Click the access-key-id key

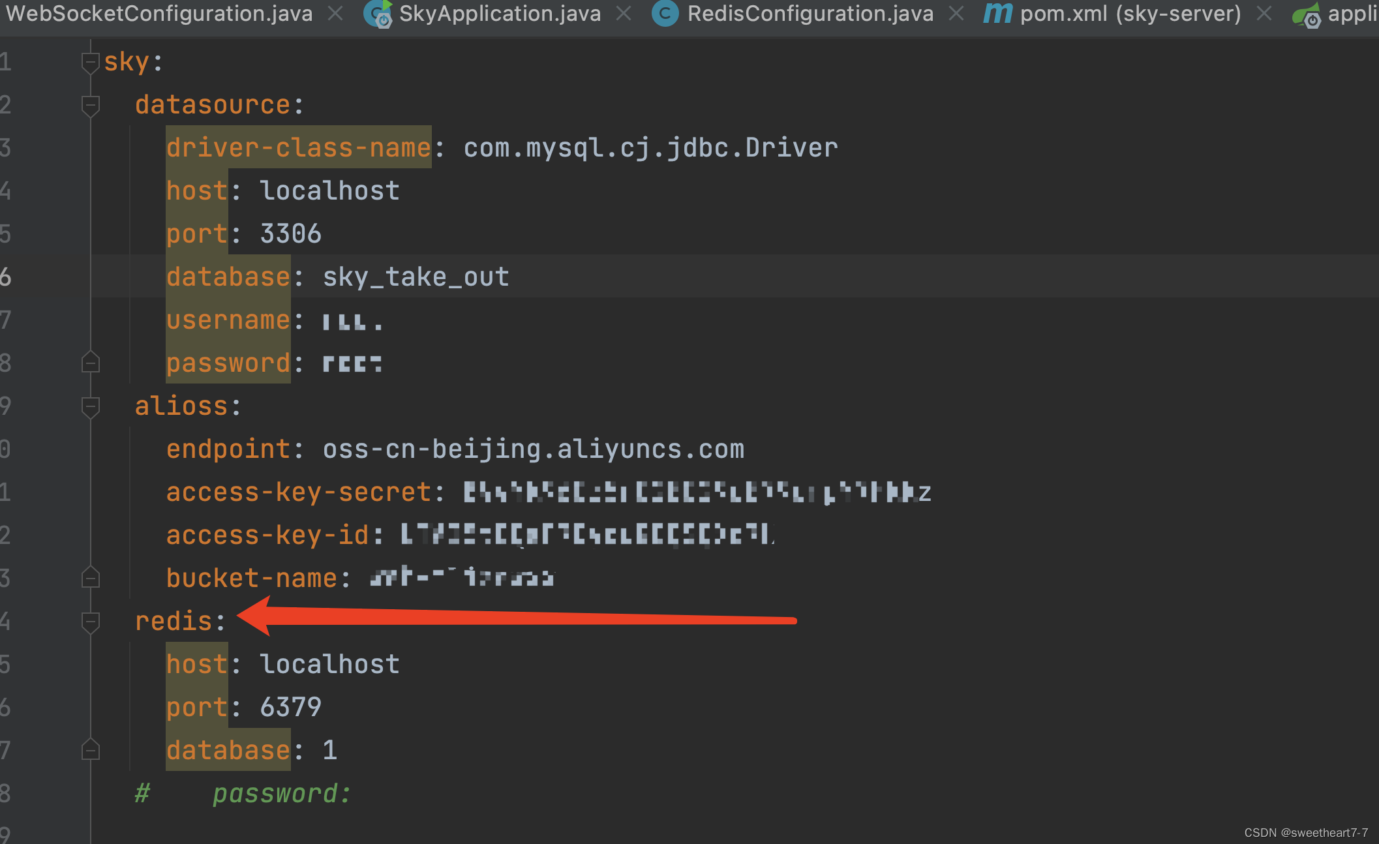(x=267, y=535)
